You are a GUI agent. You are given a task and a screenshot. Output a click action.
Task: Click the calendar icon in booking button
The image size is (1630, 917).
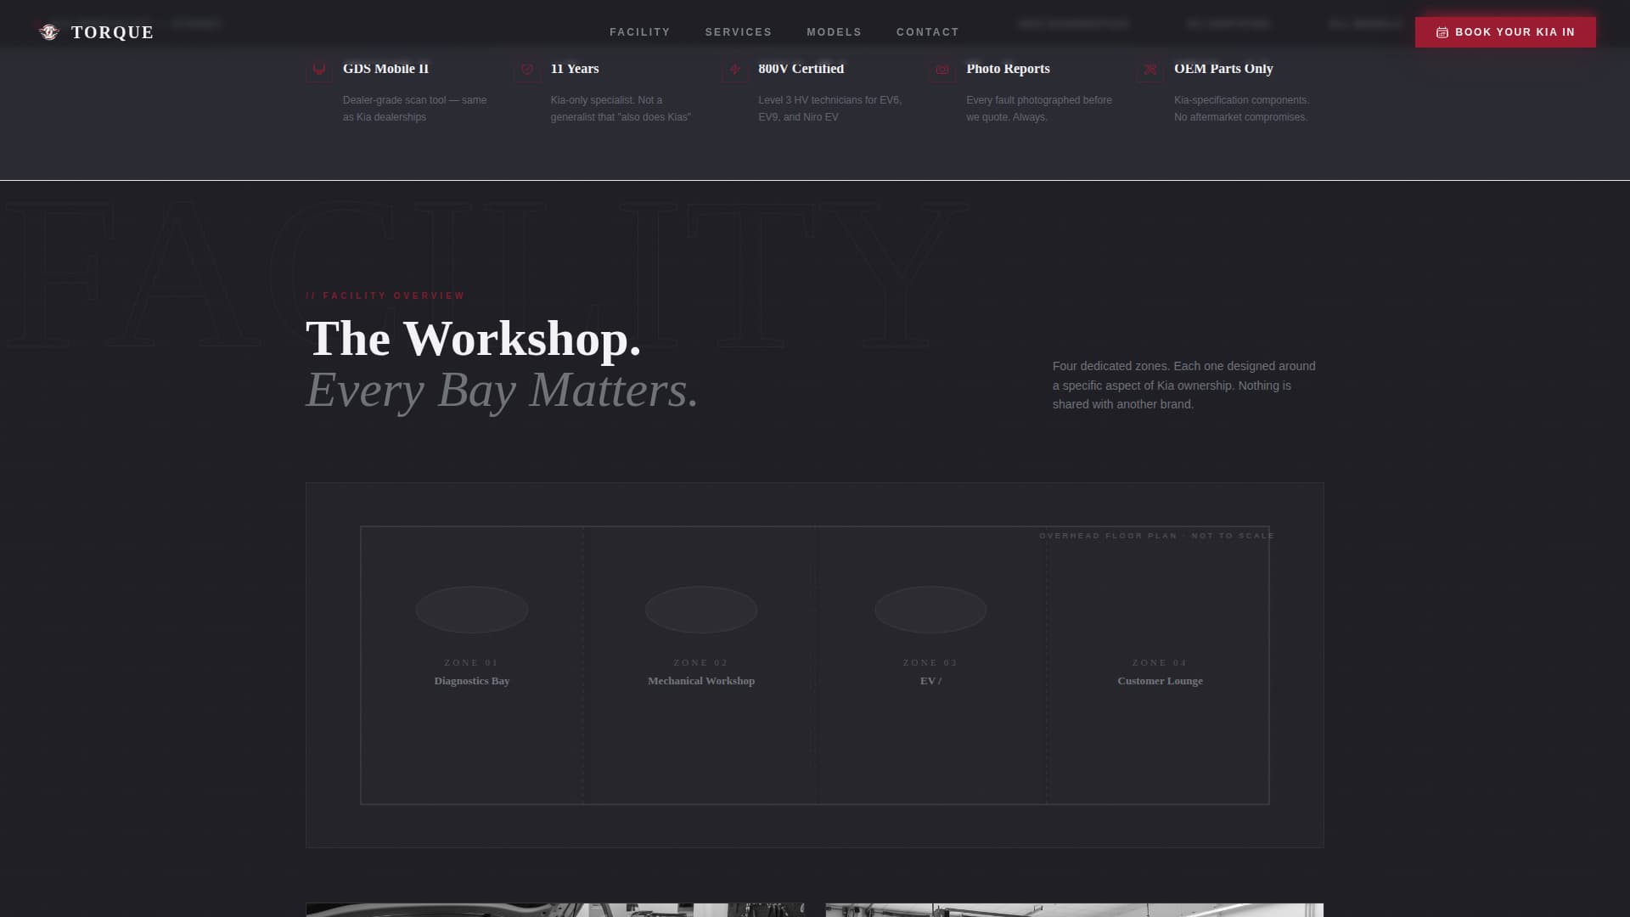pos(1442,32)
